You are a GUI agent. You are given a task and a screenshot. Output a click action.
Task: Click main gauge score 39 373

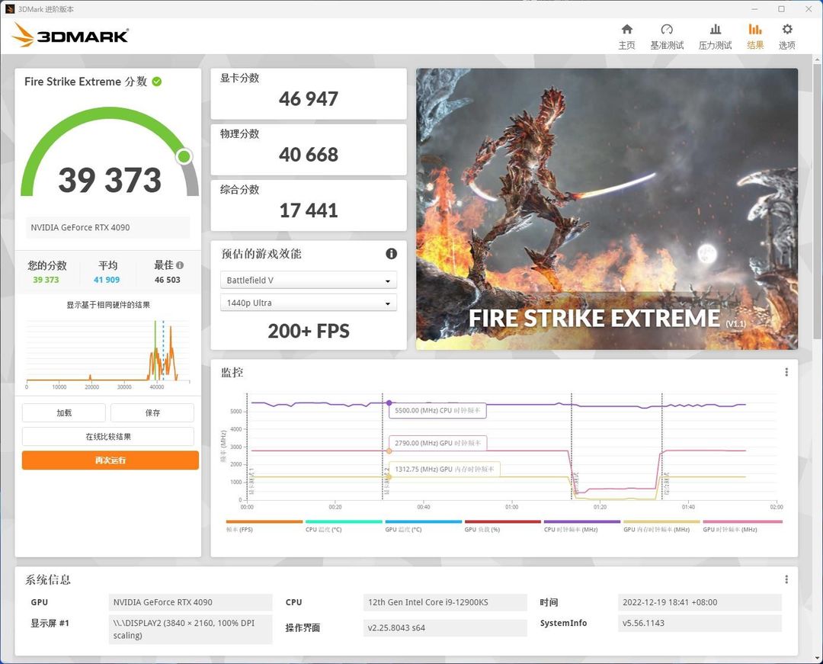click(110, 179)
